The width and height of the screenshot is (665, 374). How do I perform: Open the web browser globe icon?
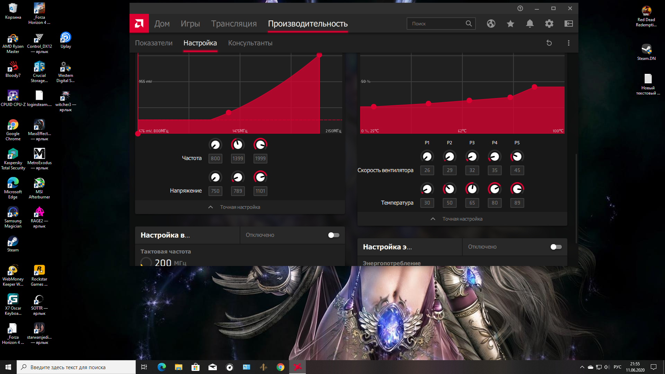point(491,24)
